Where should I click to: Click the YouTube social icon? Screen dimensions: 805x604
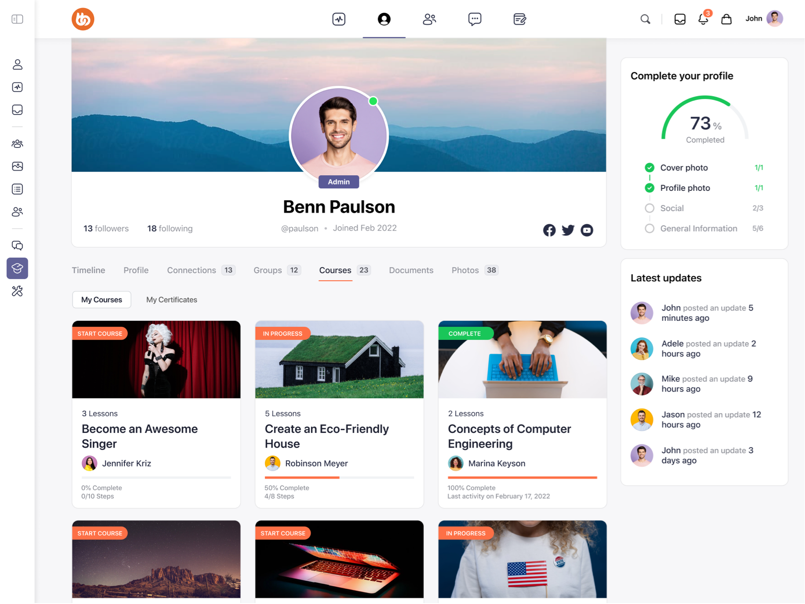pyautogui.click(x=587, y=230)
